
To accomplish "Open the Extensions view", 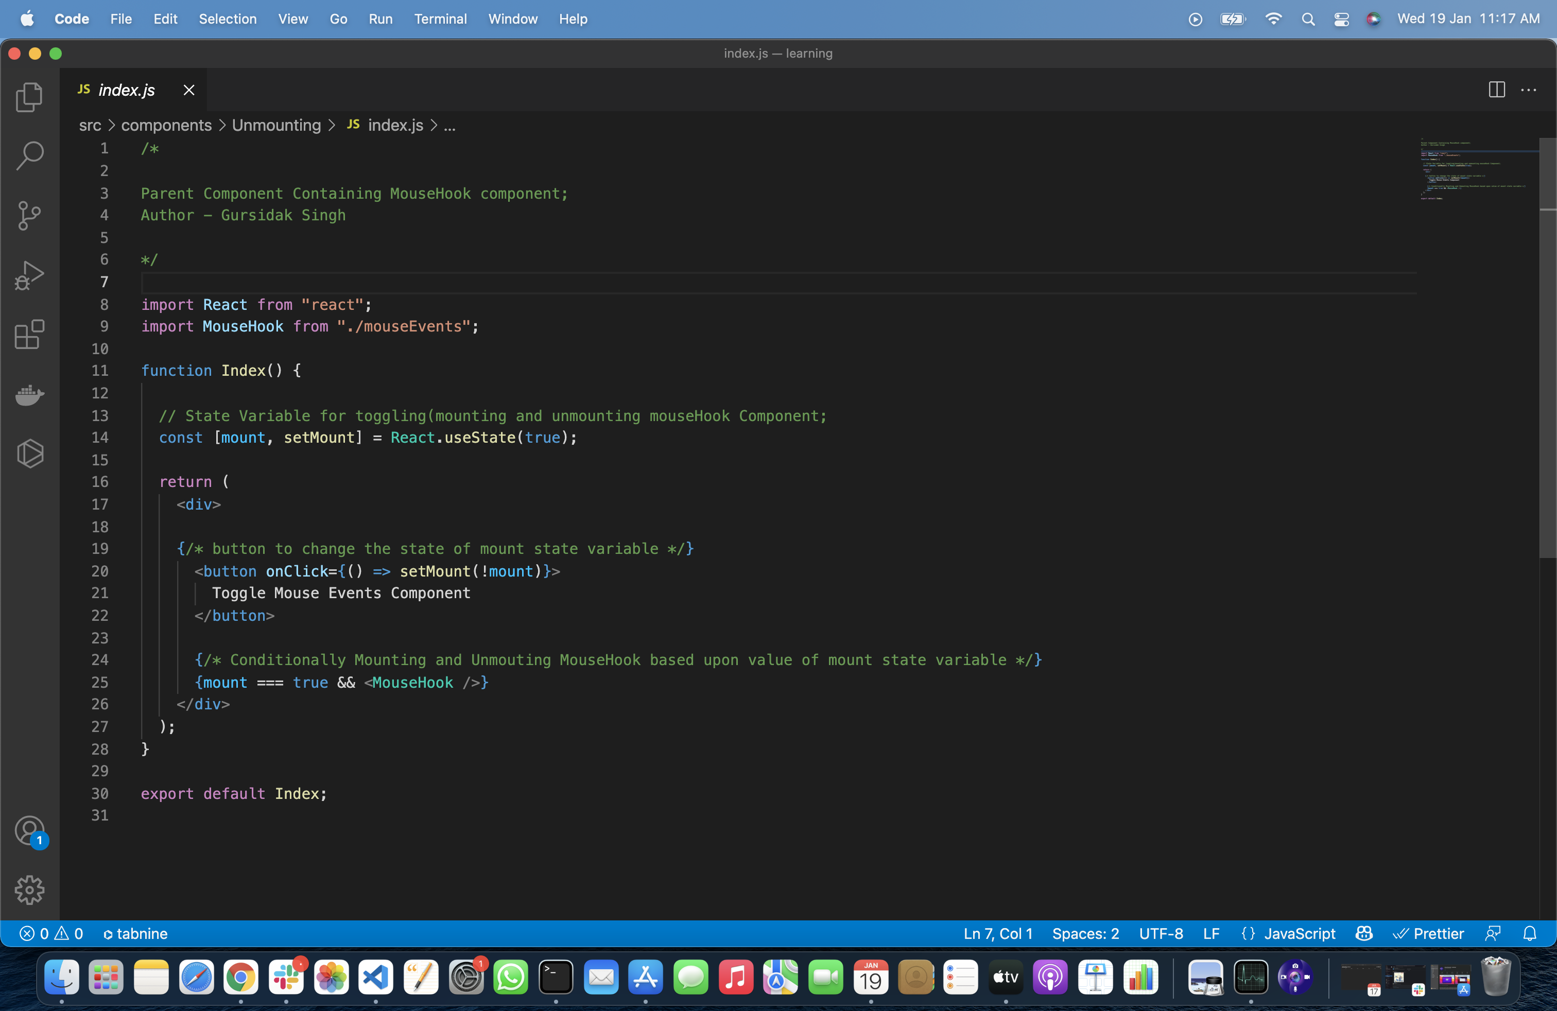I will point(29,335).
